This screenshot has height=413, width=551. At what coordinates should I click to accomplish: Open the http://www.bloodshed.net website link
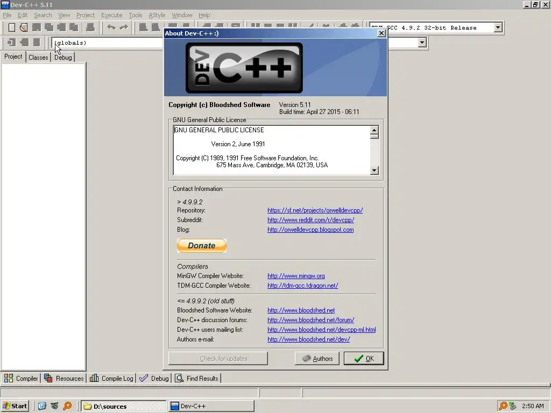click(x=301, y=310)
